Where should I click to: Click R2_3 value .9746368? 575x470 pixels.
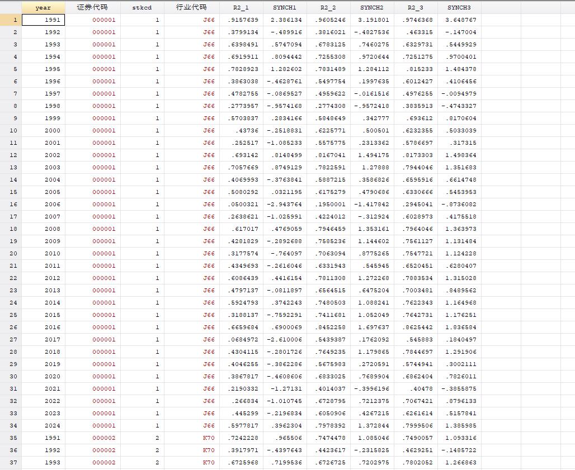click(x=416, y=20)
